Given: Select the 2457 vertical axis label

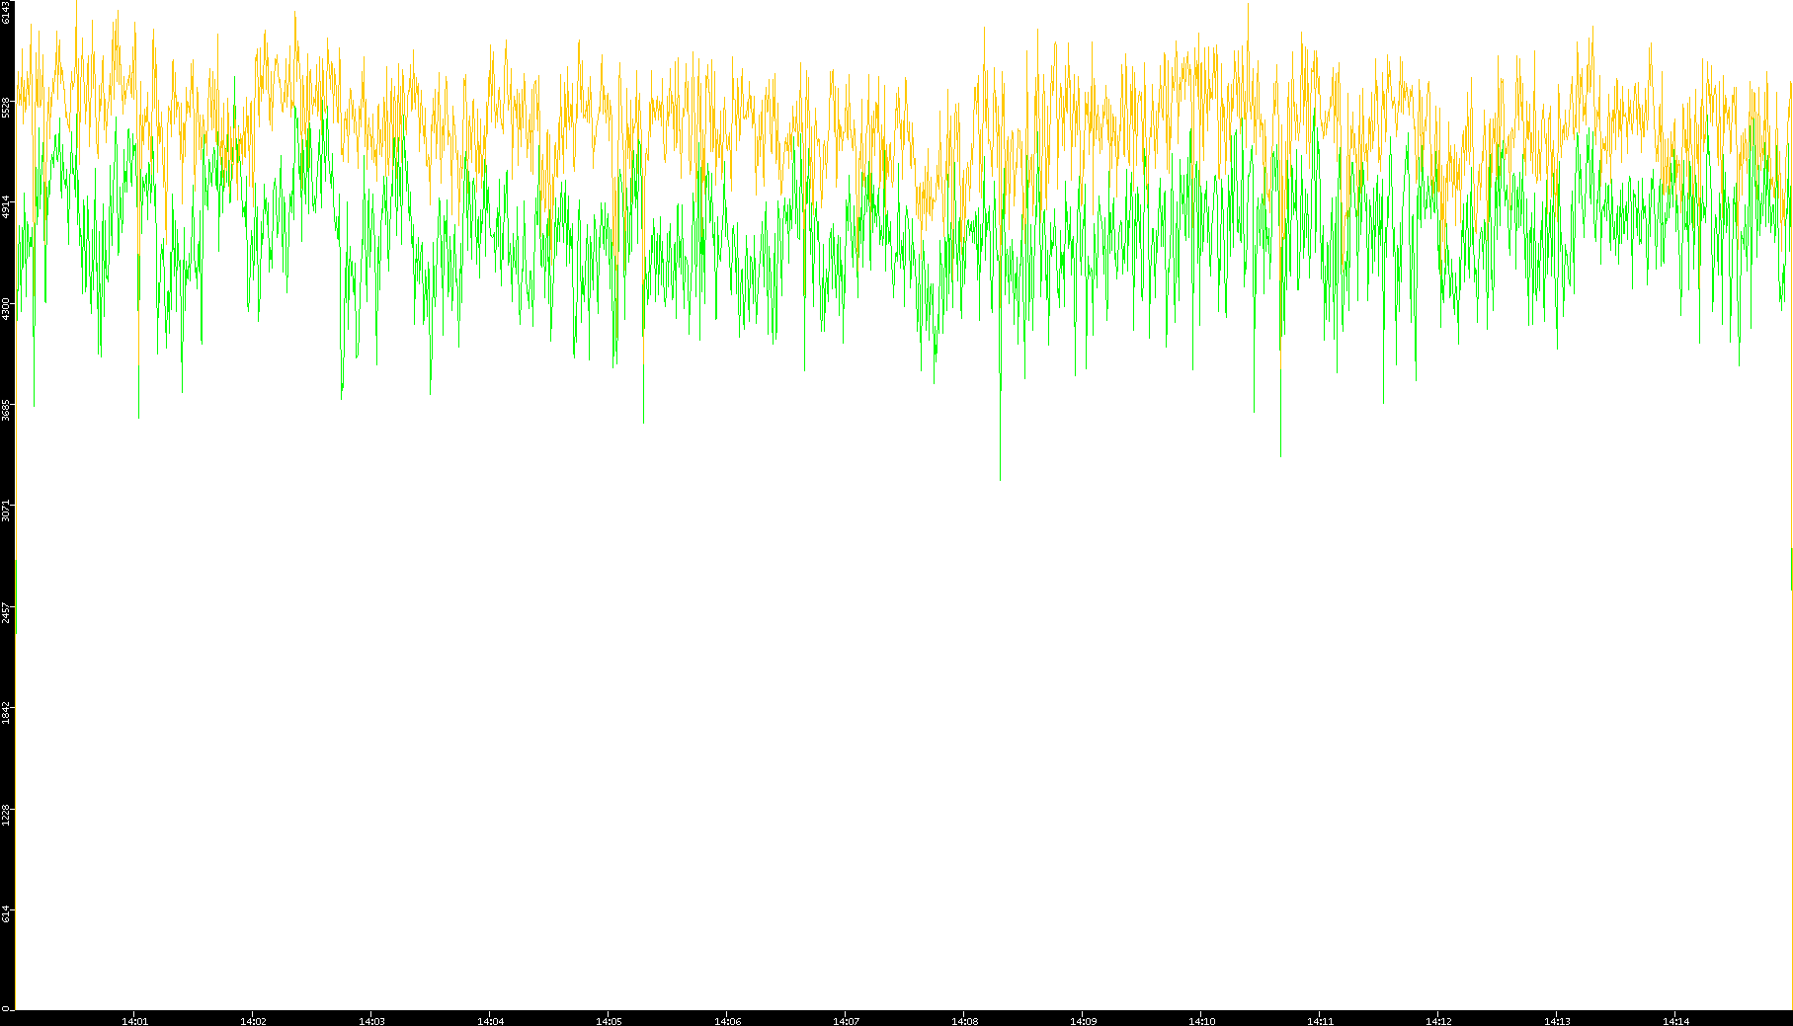Looking at the screenshot, I should [x=7, y=612].
